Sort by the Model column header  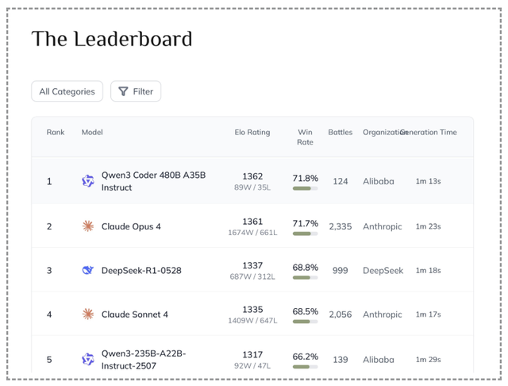pos(92,132)
